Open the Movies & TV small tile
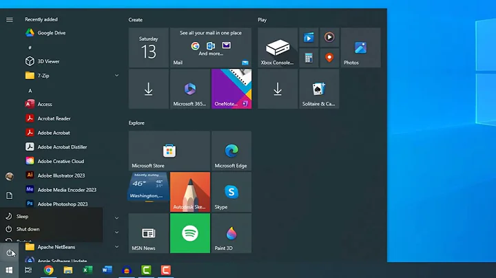Image resolution: width=496 pixels, height=278 pixels. click(309, 38)
